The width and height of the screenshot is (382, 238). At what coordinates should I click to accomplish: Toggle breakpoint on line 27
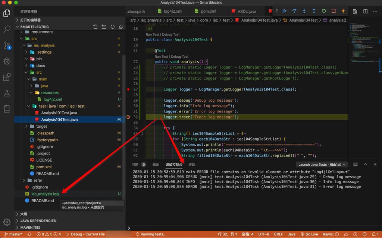[x=128, y=89]
